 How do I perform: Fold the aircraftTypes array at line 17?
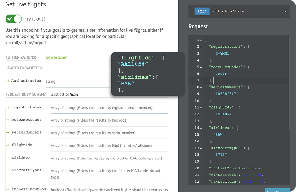click(x=201, y=147)
